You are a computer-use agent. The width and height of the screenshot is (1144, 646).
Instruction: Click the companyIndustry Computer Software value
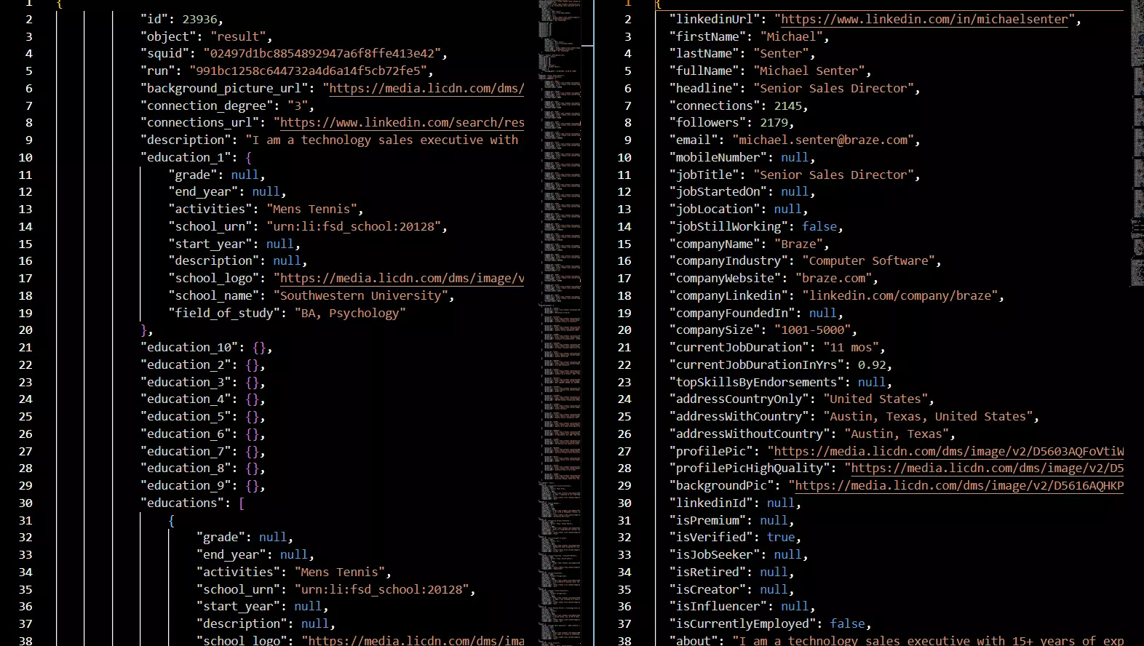pos(868,261)
